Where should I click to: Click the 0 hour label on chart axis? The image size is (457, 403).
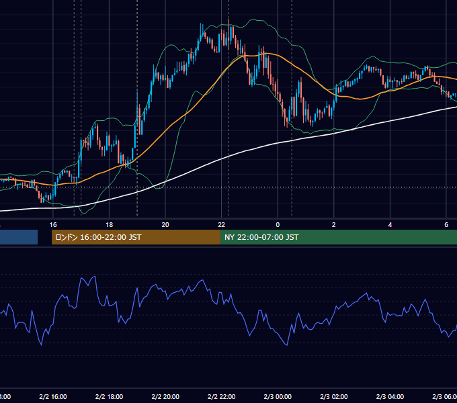(278, 225)
